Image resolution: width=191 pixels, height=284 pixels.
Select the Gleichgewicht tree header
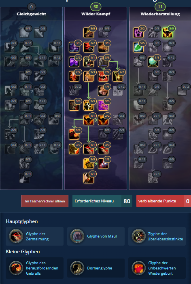point(32,14)
